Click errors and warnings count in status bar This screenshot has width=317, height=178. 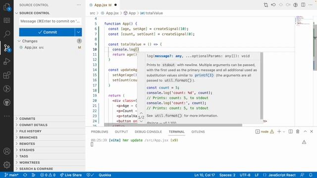(48, 175)
